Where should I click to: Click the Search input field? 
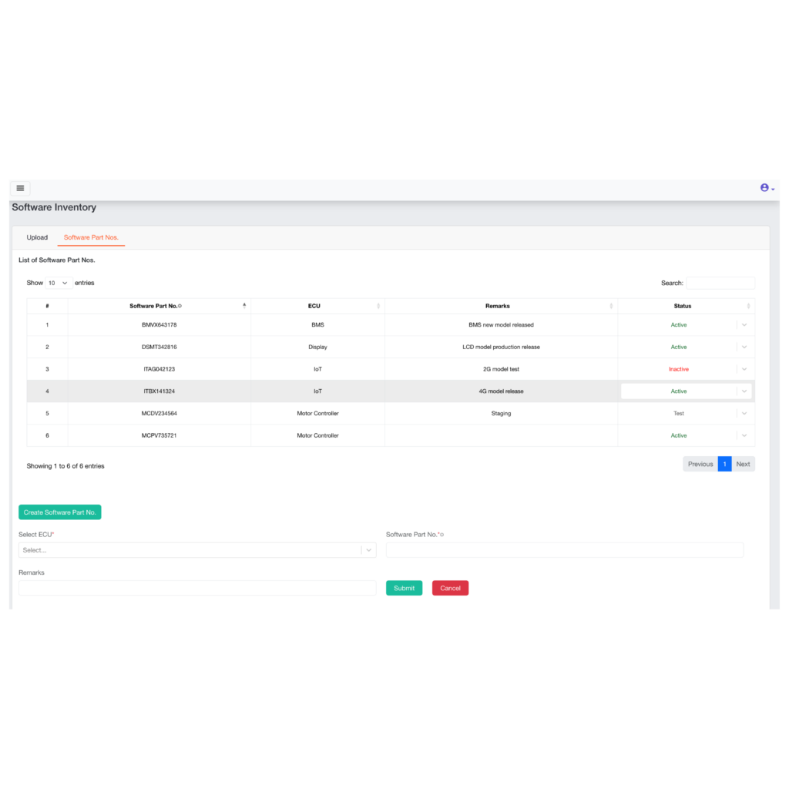(x=720, y=283)
